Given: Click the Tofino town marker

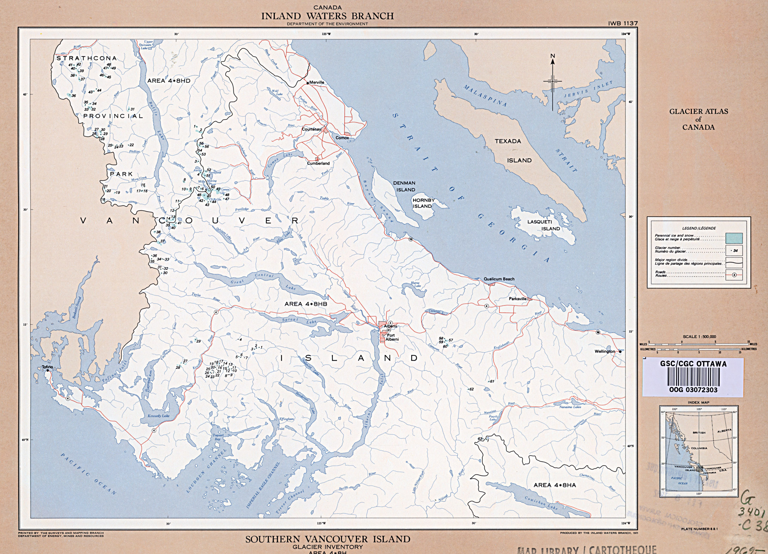Looking at the screenshot, I should tap(47, 370).
